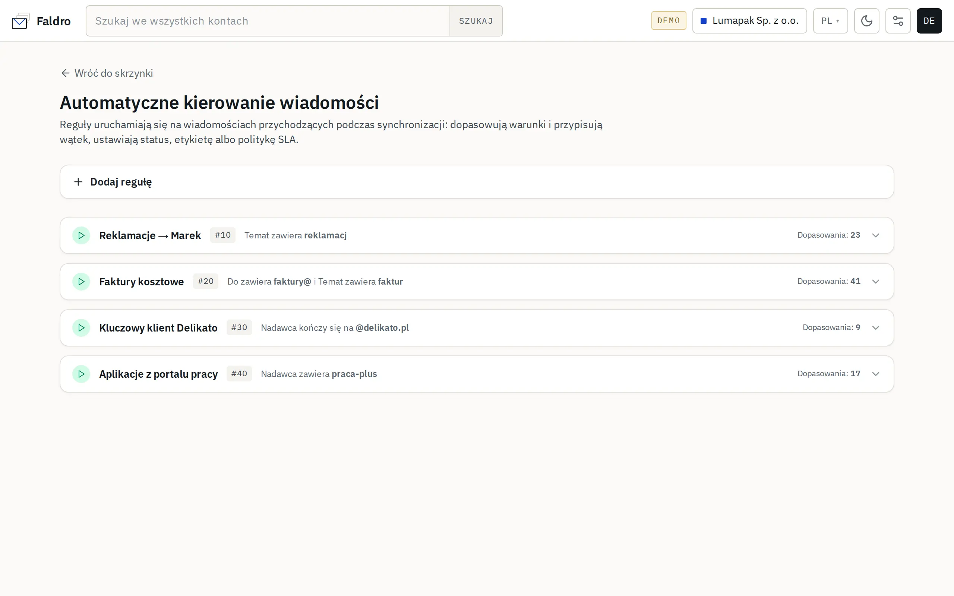954x596 pixels.
Task: Expand the Aplikacje z portalu pracy chevron
Action: tap(875, 374)
